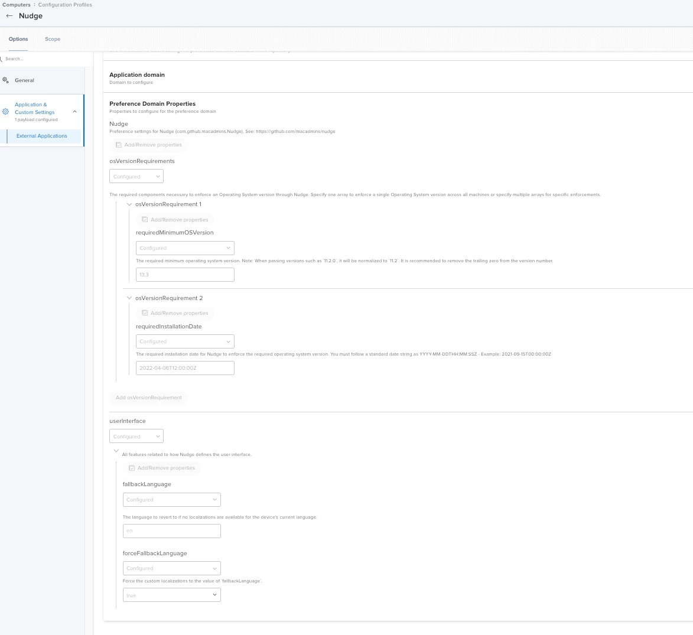This screenshot has width=693, height=635.
Task: Go back using the arrow beside Nudge
Action: click(x=9, y=16)
